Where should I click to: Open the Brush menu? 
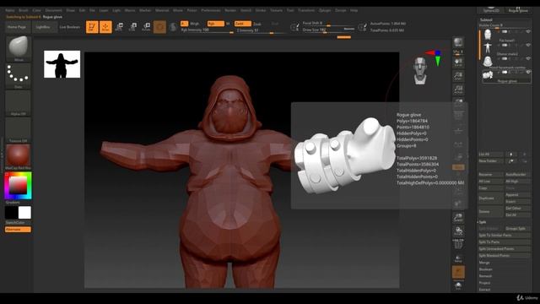click(24, 10)
